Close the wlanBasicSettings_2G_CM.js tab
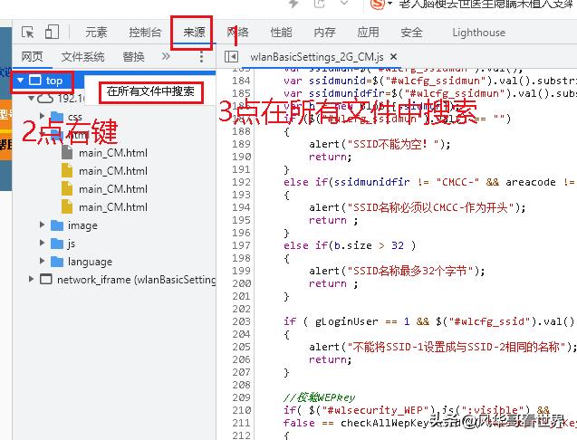Viewport: 577px width, 440px height. (x=393, y=57)
